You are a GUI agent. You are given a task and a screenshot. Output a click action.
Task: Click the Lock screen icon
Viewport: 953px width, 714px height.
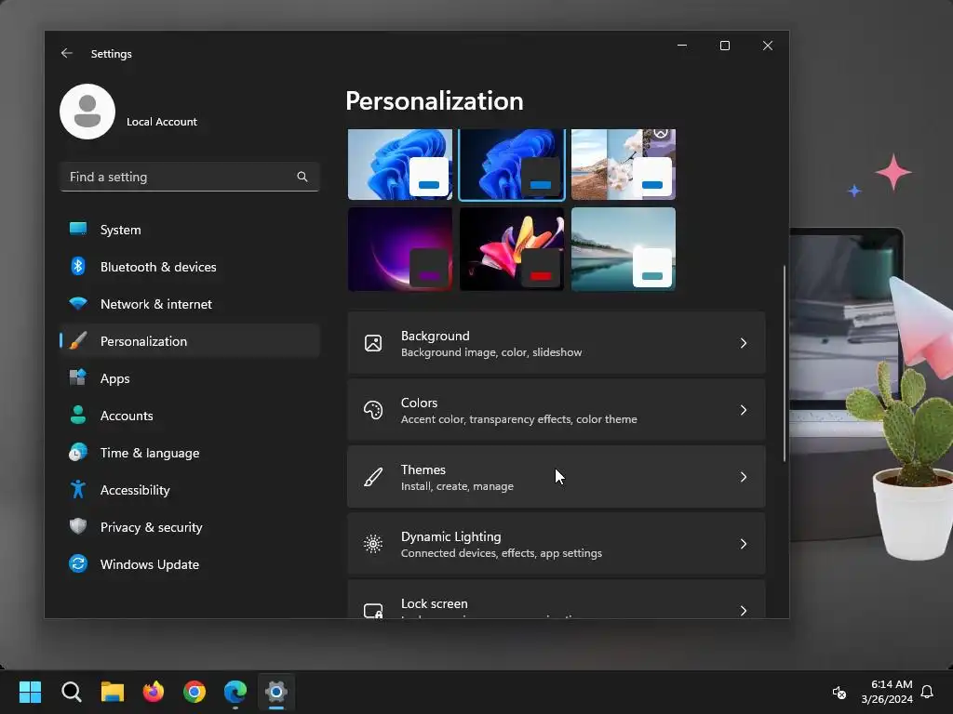[373, 610]
